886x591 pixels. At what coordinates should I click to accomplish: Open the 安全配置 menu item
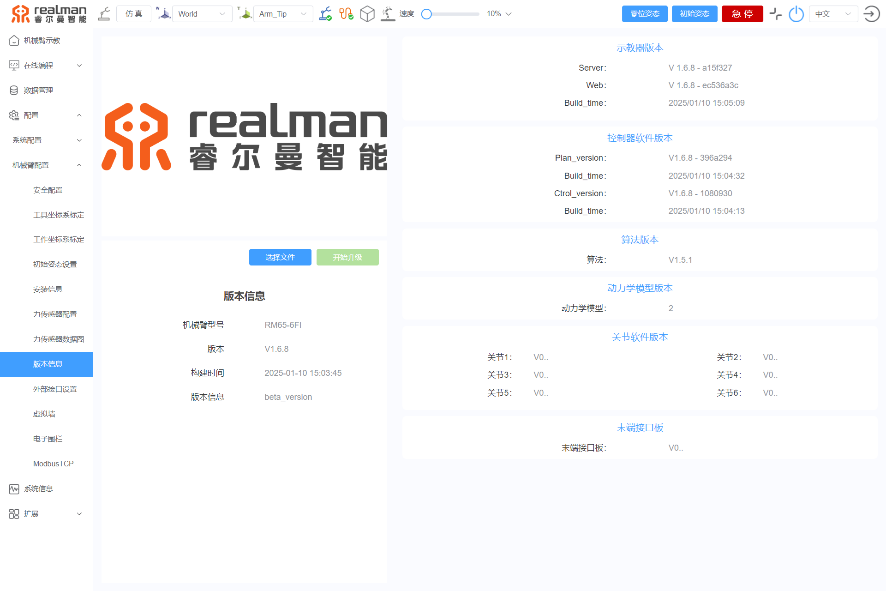click(x=46, y=190)
